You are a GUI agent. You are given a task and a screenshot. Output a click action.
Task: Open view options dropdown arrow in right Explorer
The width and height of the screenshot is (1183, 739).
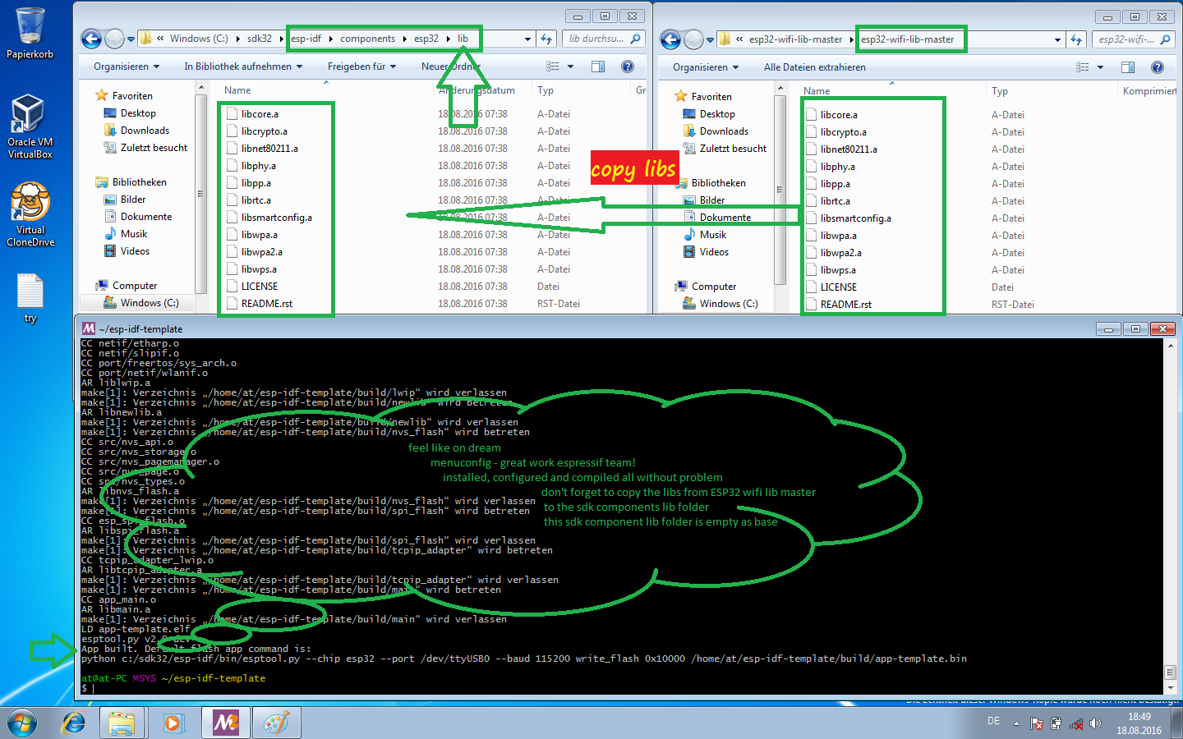(1100, 67)
